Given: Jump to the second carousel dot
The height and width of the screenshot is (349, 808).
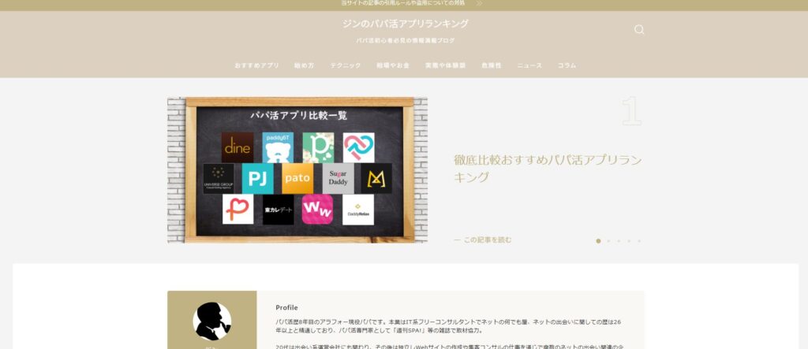Looking at the screenshot, I should pos(608,241).
